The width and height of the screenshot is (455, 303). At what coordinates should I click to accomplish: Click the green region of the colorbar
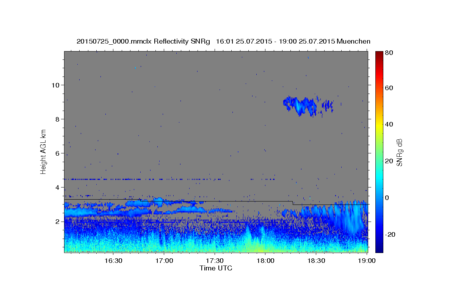379,151
